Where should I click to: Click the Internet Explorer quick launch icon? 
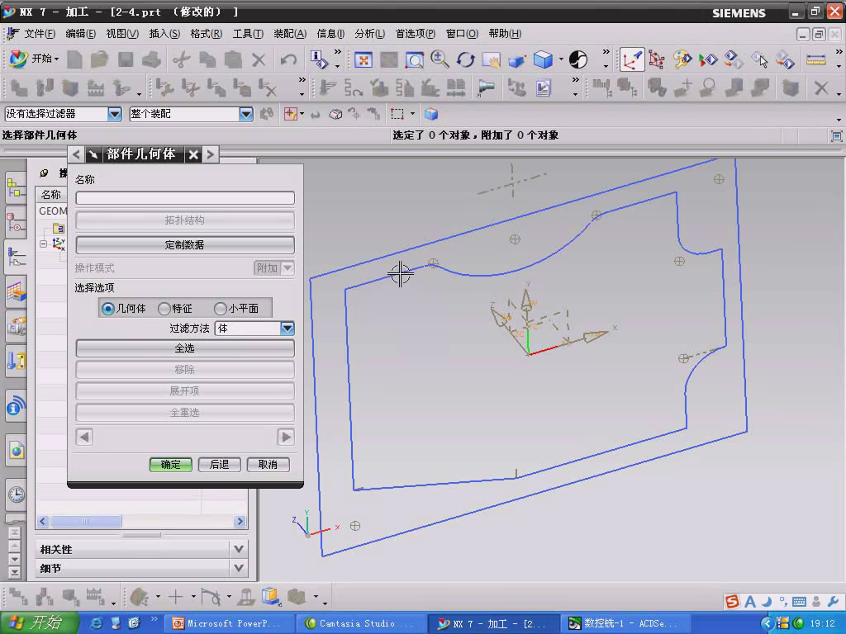tap(97, 623)
